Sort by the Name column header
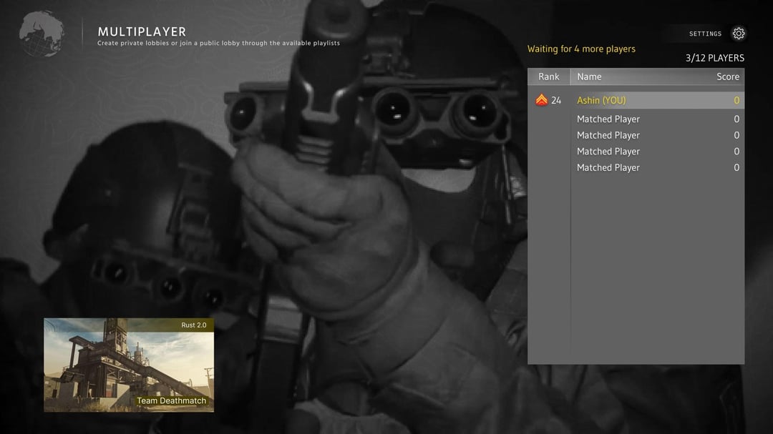This screenshot has width=773, height=434. 589,77
